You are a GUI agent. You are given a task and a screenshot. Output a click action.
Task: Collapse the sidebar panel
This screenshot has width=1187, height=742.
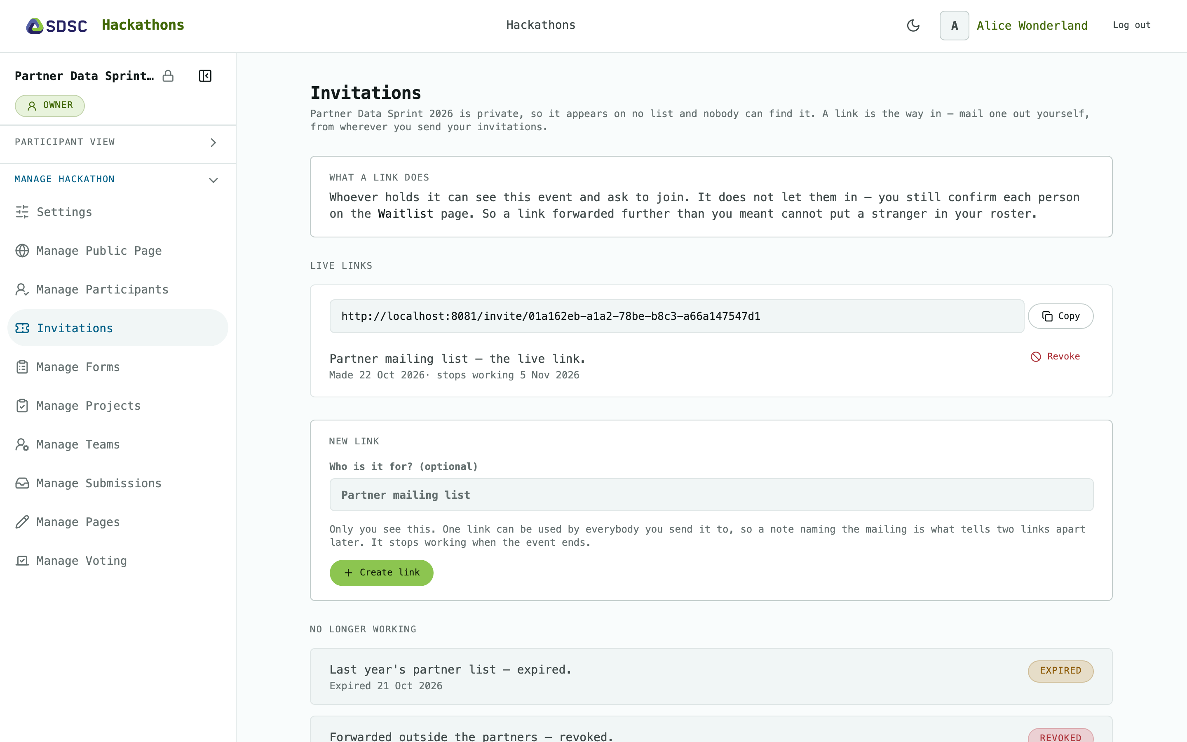[x=205, y=75]
